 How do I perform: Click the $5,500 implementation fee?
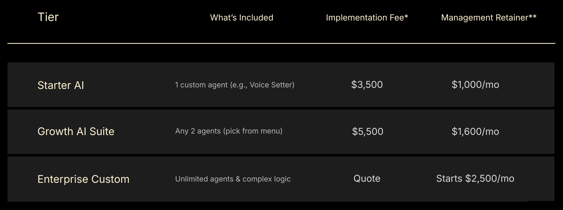pyautogui.click(x=367, y=131)
